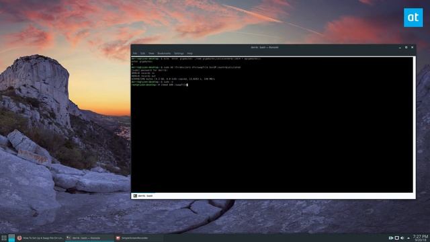Open the square notifications tray icon
430x242 pixels.
(x=397, y=238)
